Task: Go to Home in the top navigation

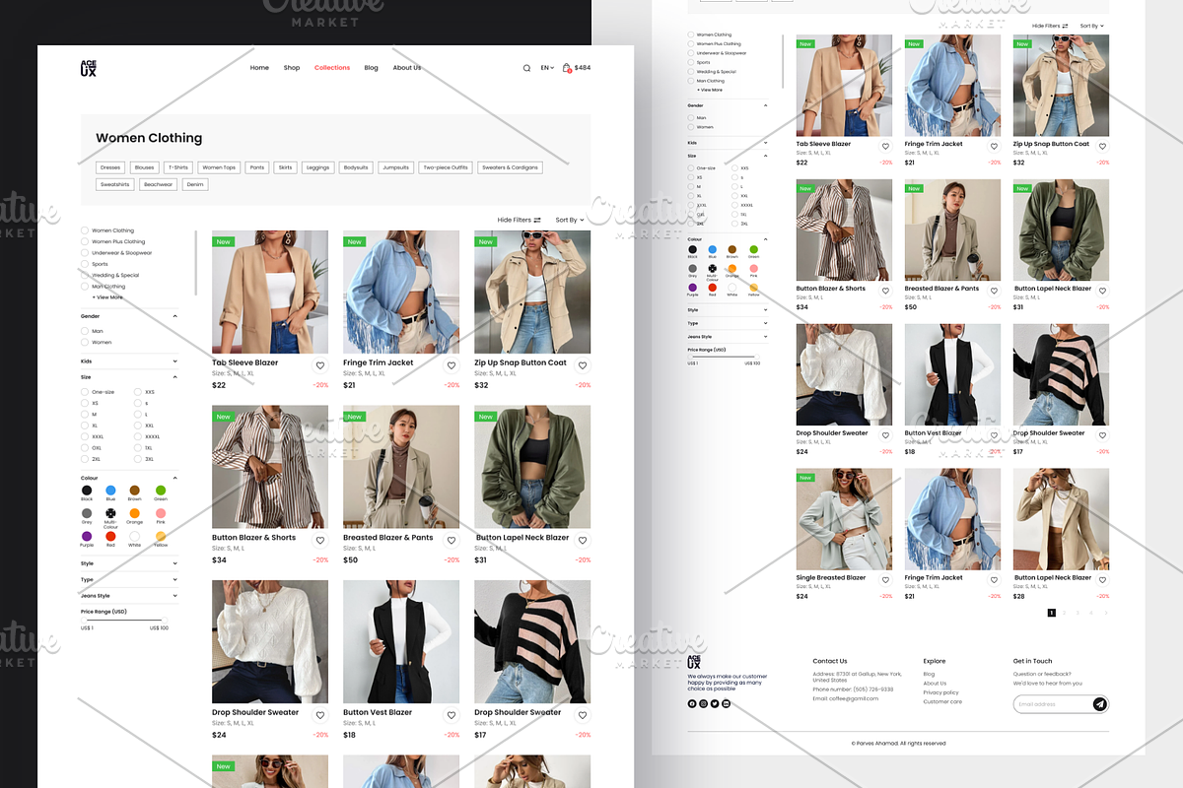Action: tap(259, 68)
